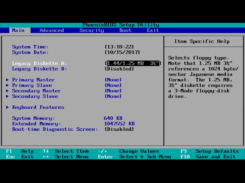The height and width of the screenshot is (183, 245).
Task: Select the Primary Master label
Action: click(x=33, y=80)
